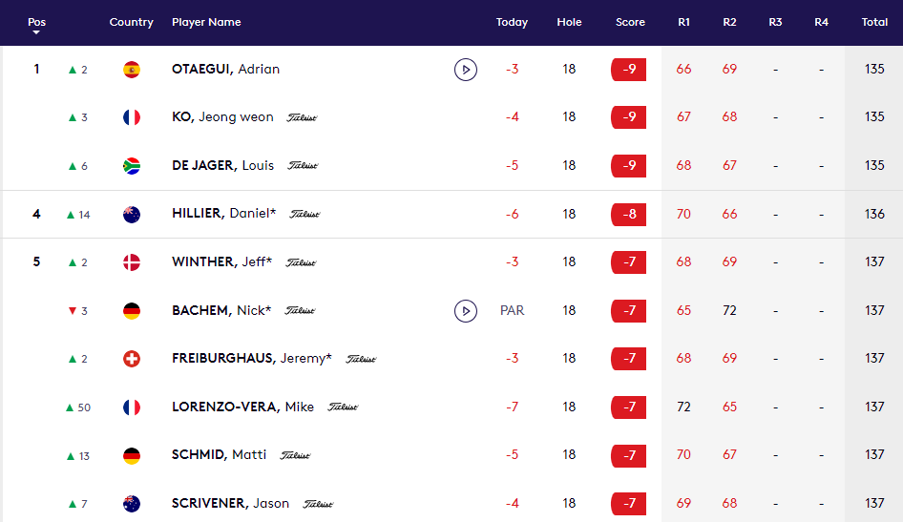Sort by the Today column header

[x=512, y=22]
